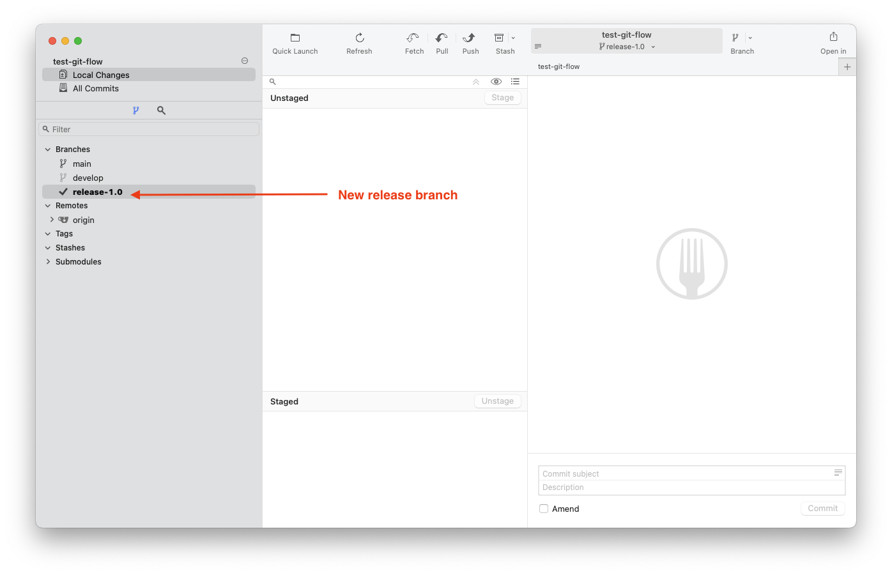Click the Open in share icon
892x575 pixels.
click(x=833, y=37)
